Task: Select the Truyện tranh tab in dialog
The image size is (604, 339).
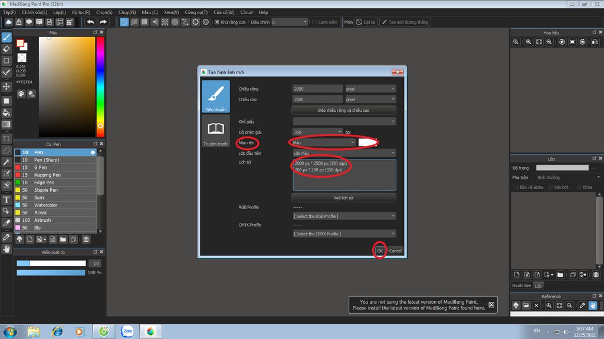Action: tap(216, 131)
